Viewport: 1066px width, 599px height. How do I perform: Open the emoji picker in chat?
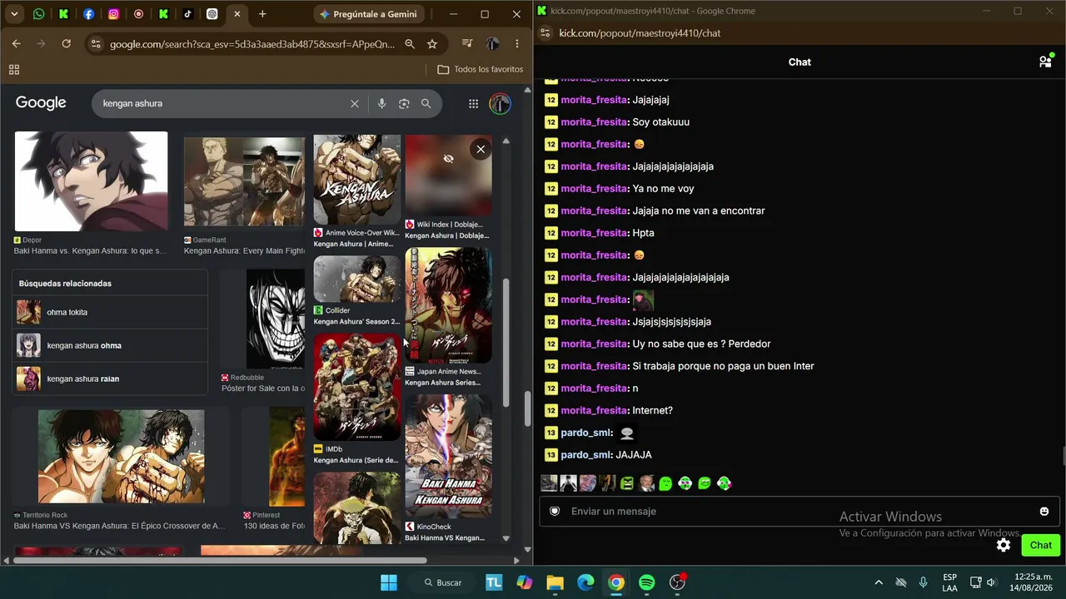(x=1044, y=511)
